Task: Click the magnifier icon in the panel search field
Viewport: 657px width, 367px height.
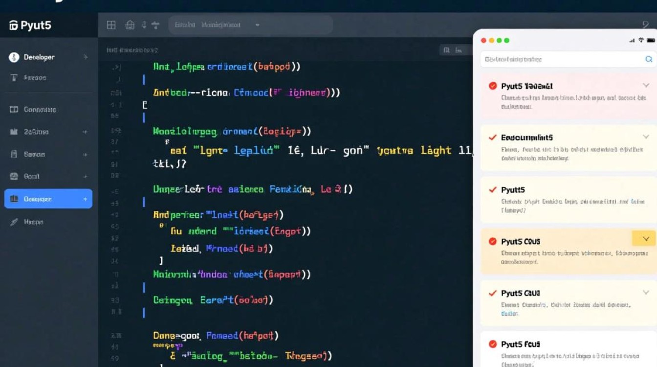Action: [x=649, y=59]
